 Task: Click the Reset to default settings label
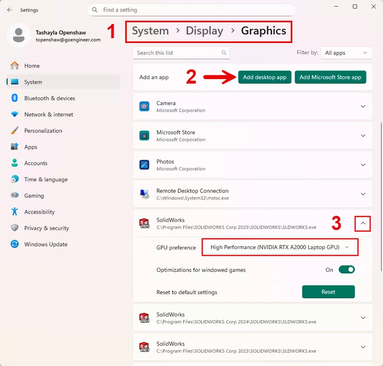(186, 292)
